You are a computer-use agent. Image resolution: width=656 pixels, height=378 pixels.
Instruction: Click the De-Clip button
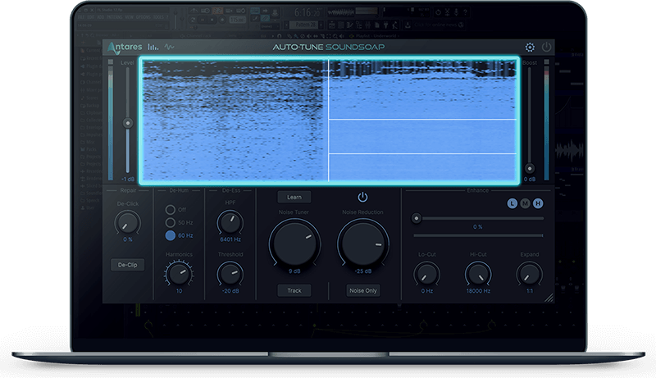(x=128, y=265)
